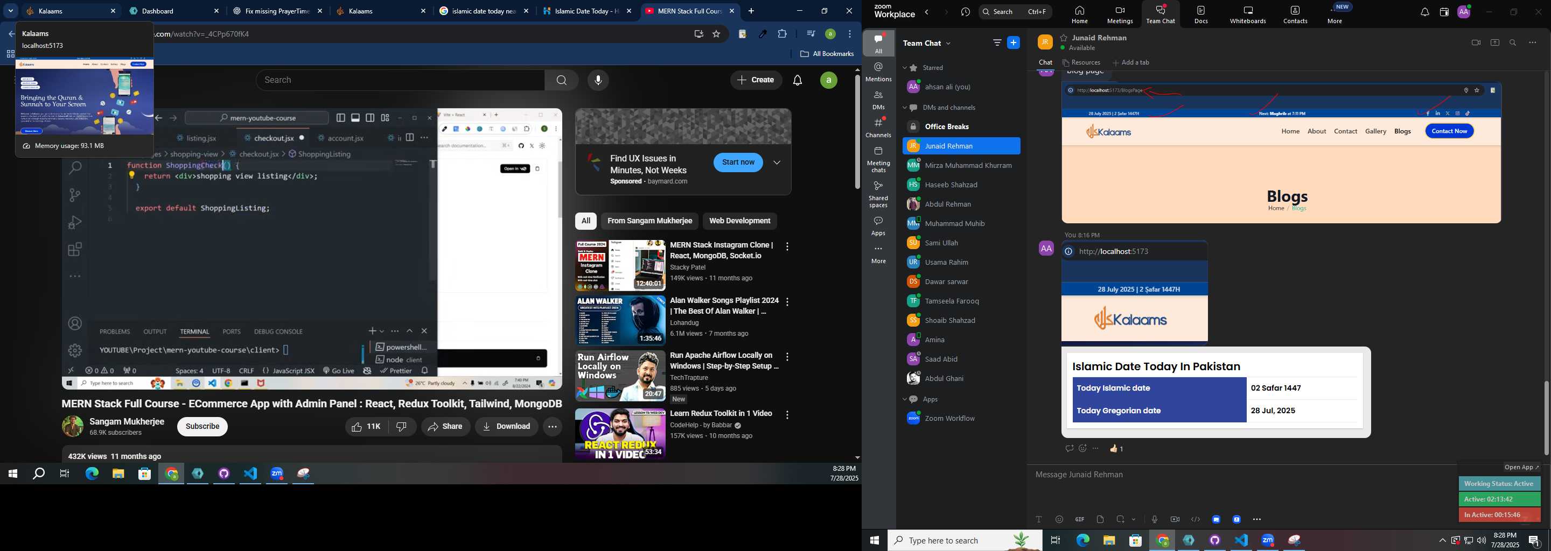Switch to Fix missing PrayerTime Chrome tab
Viewport: 1551px width, 551px height.
point(278,11)
